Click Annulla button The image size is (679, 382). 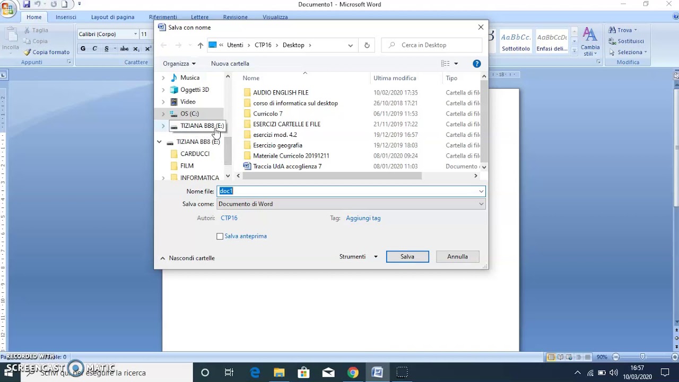[x=457, y=257]
